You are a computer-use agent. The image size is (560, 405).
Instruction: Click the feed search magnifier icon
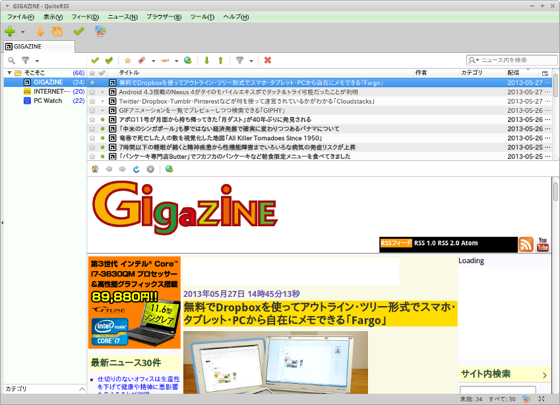coord(11,61)
